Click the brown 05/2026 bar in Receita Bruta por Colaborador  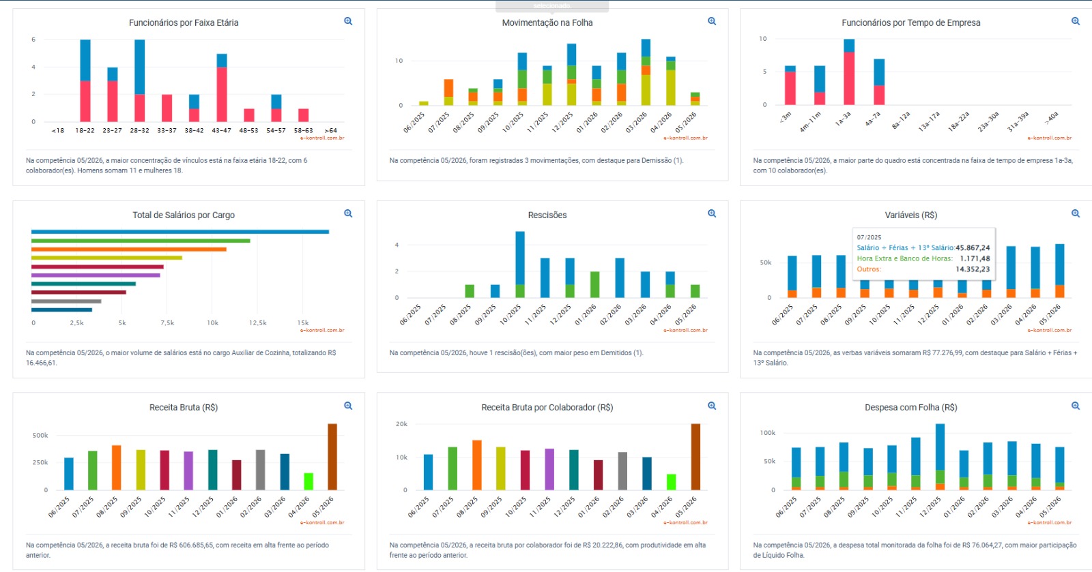point(695,457)
